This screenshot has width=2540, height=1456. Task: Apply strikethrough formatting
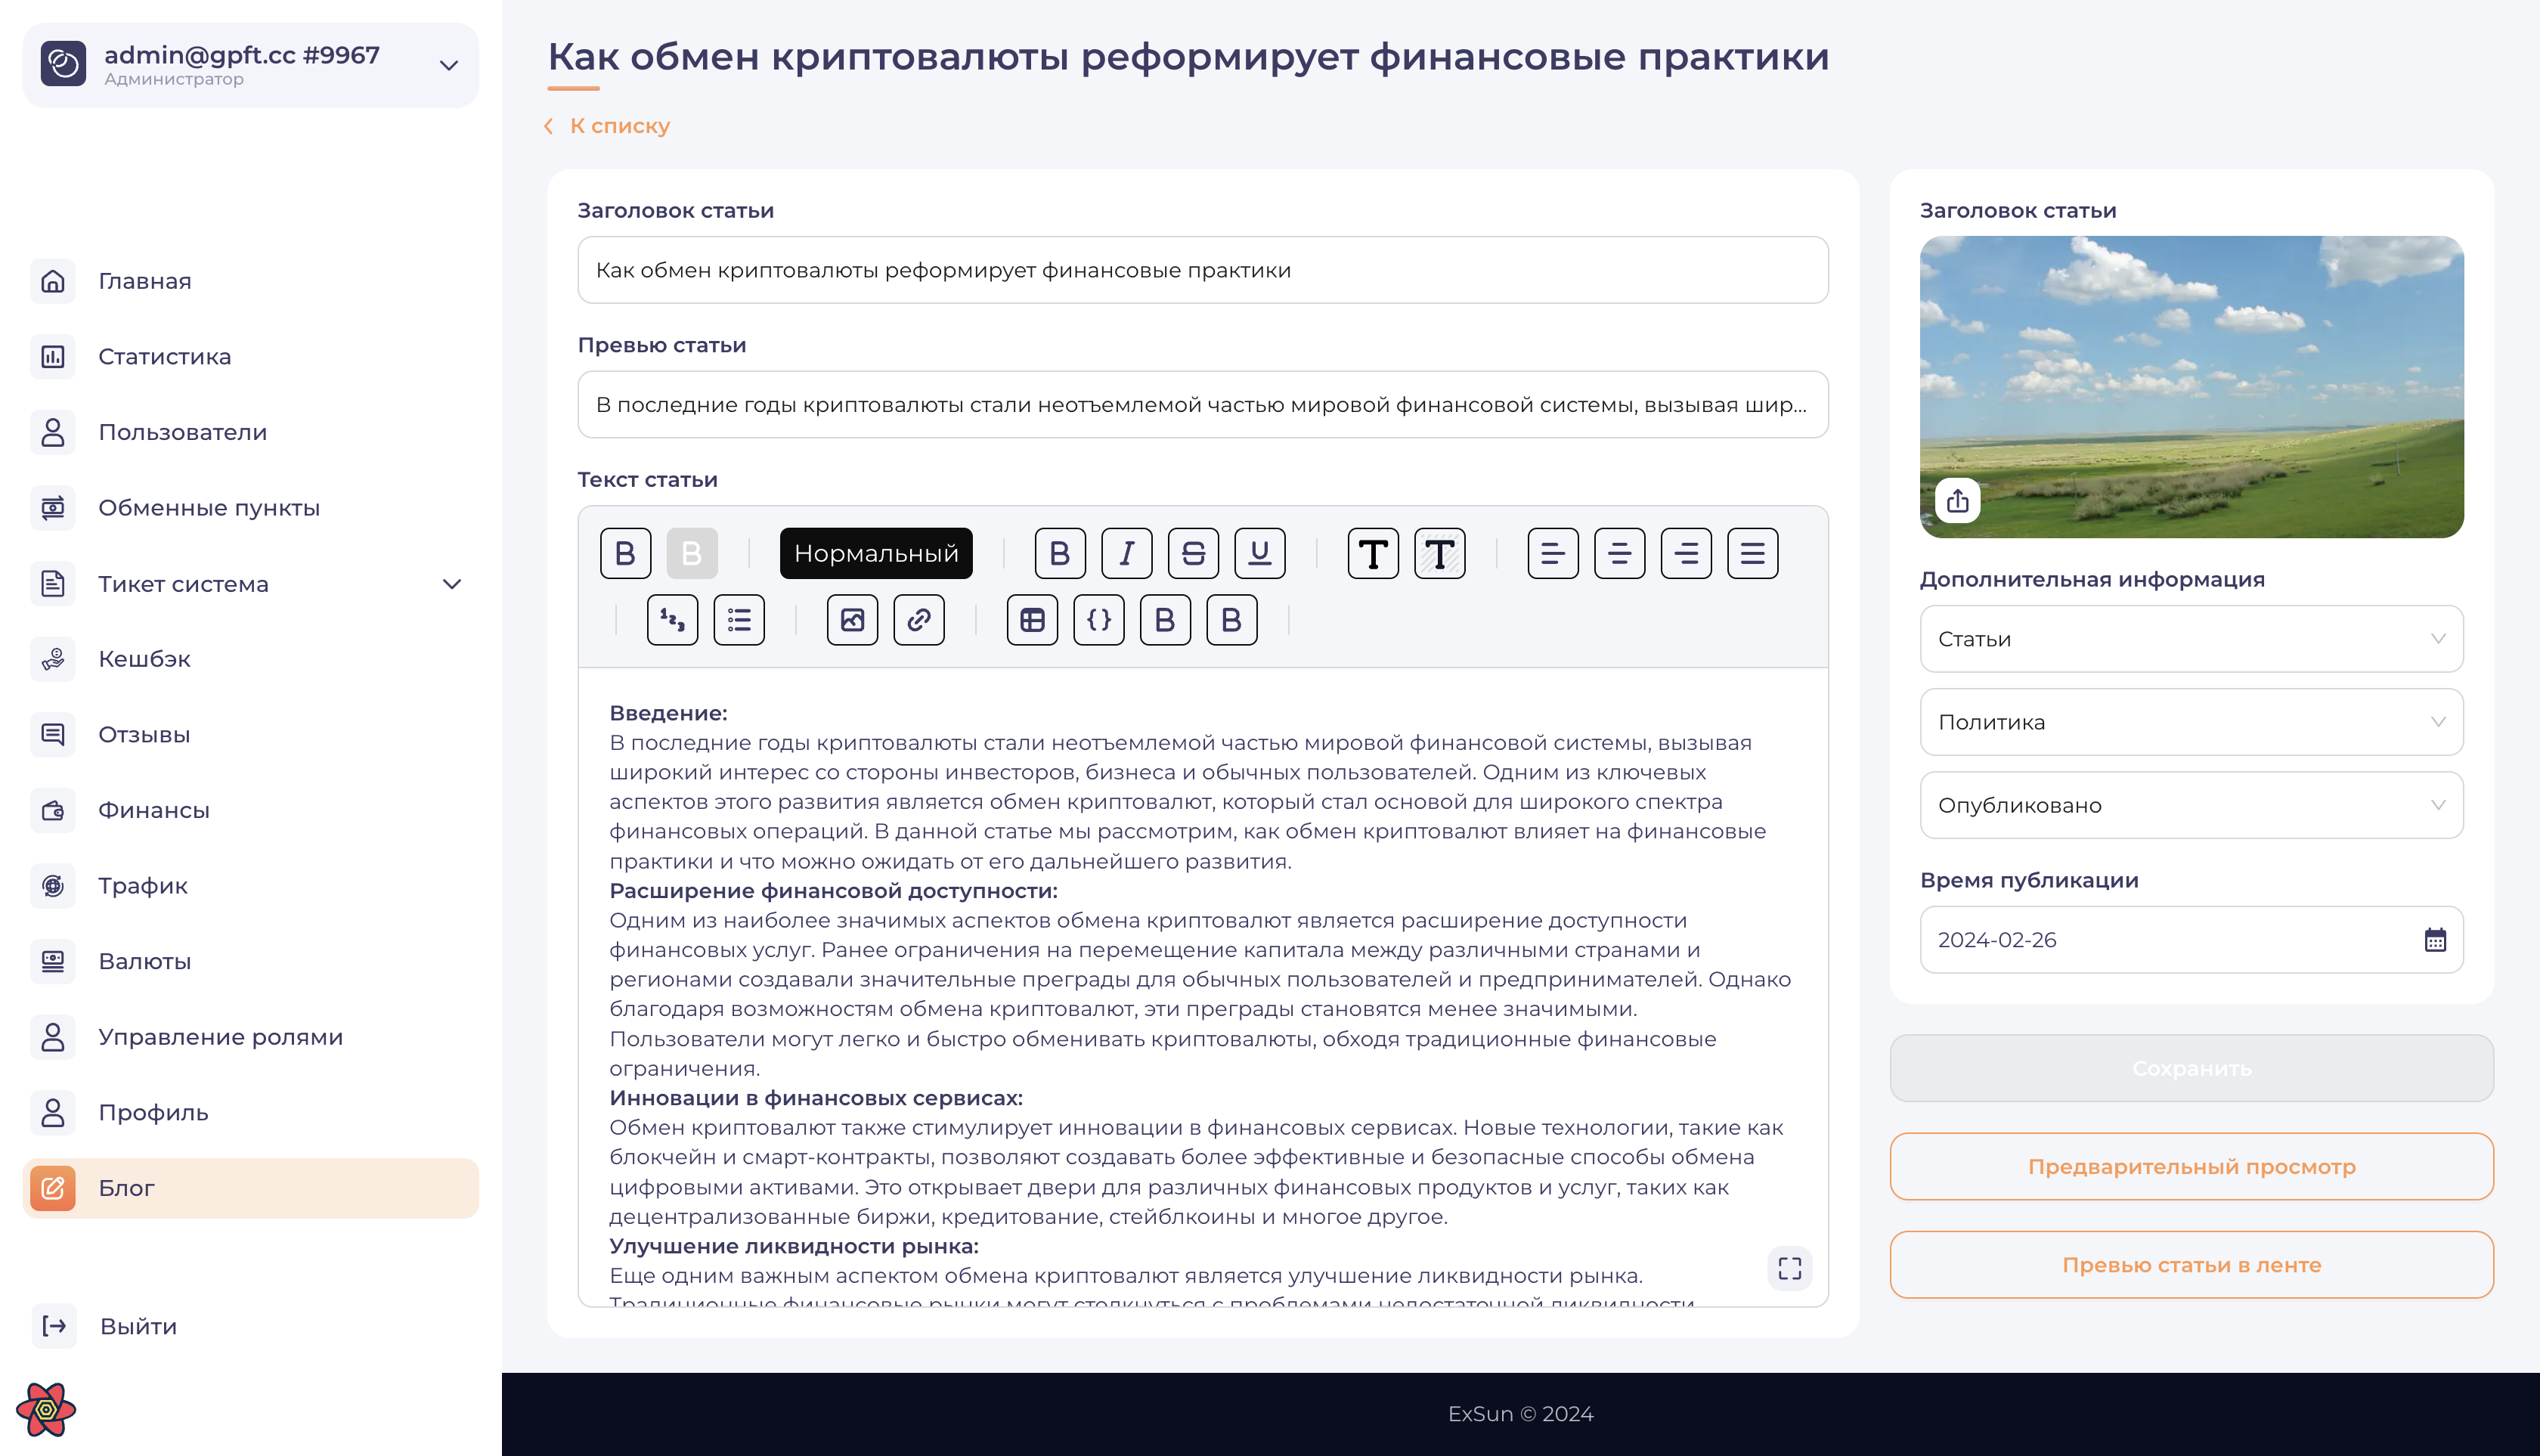coord(1193,553)
